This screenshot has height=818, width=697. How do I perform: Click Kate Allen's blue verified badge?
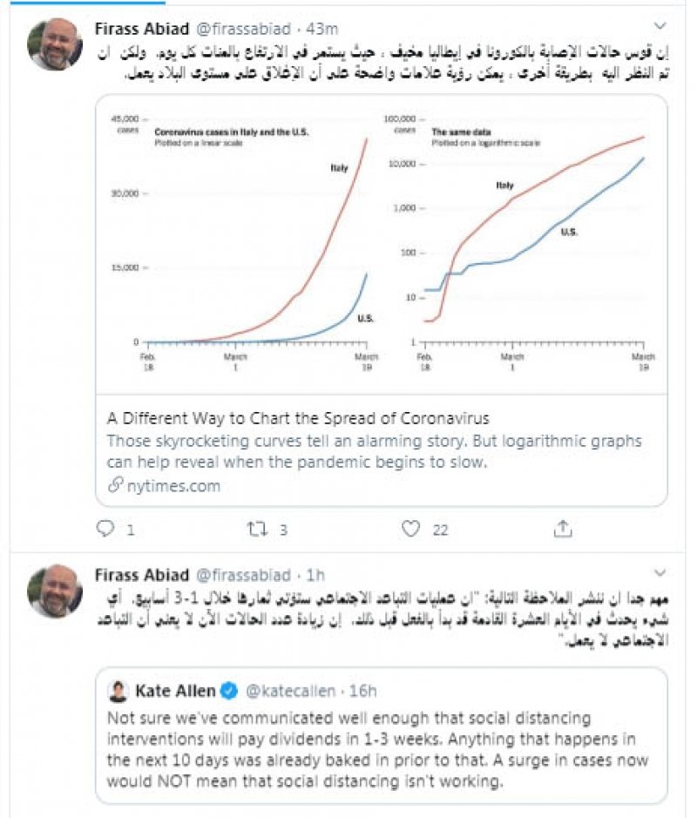230,691
